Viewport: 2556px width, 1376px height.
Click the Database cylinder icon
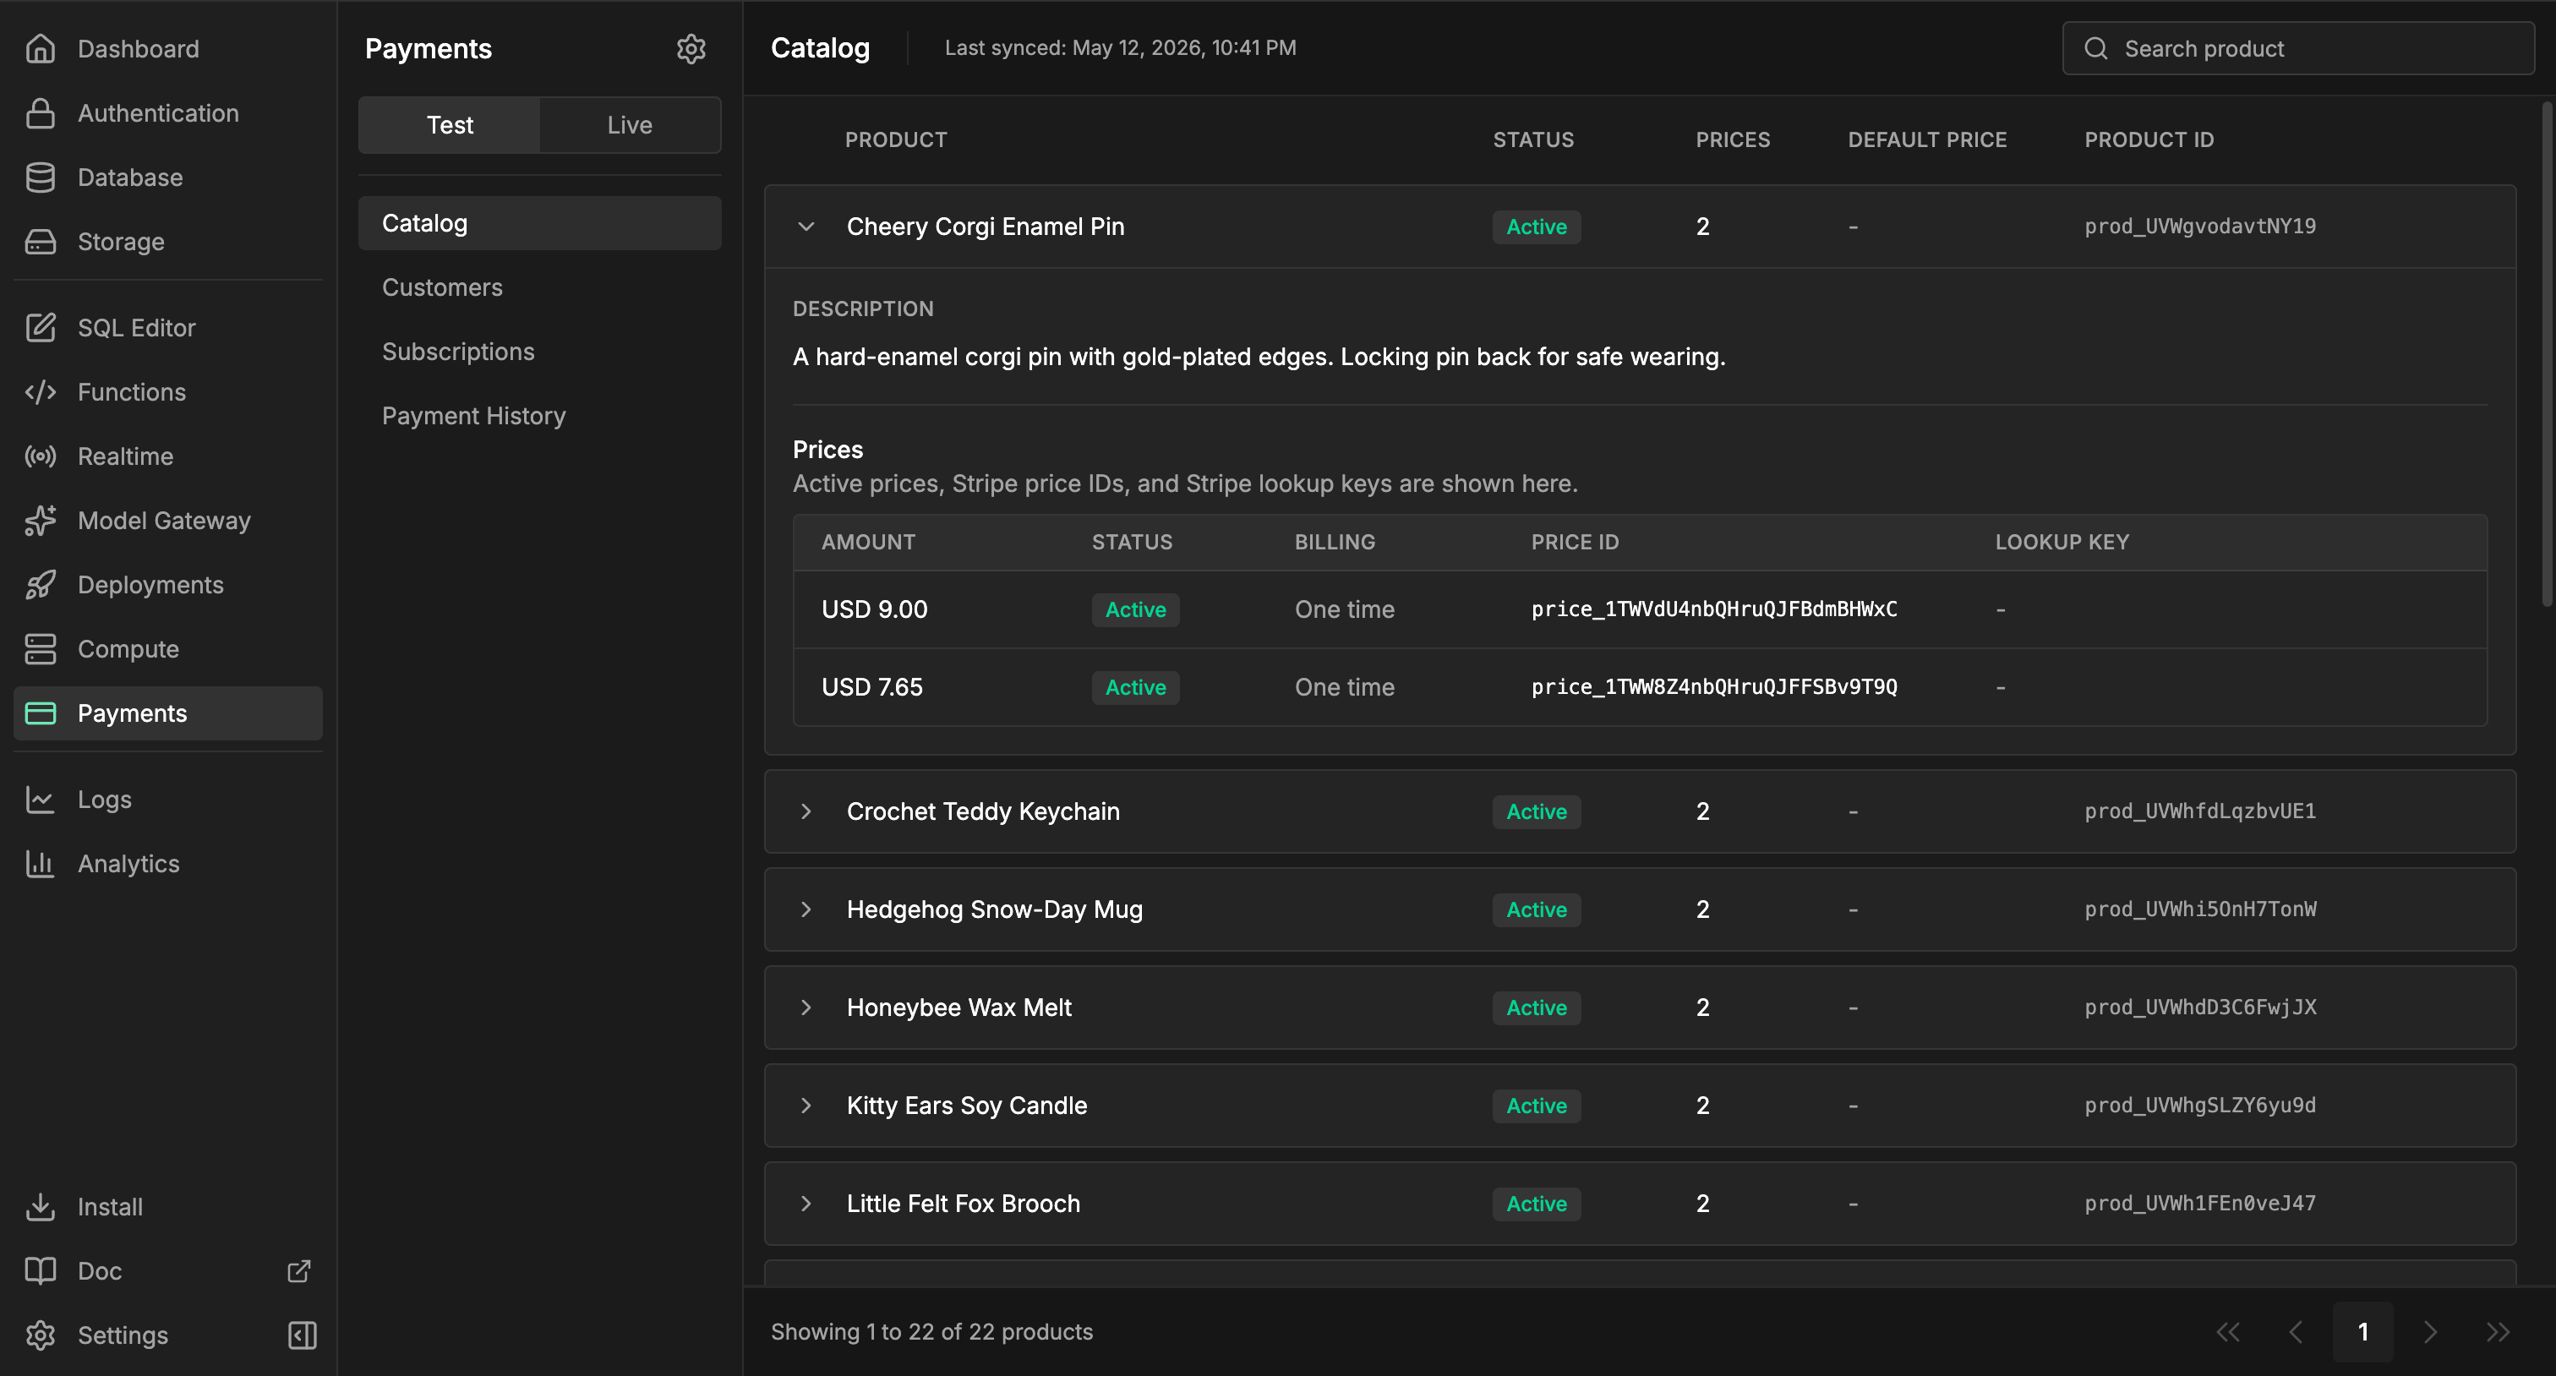click(41, 177)
